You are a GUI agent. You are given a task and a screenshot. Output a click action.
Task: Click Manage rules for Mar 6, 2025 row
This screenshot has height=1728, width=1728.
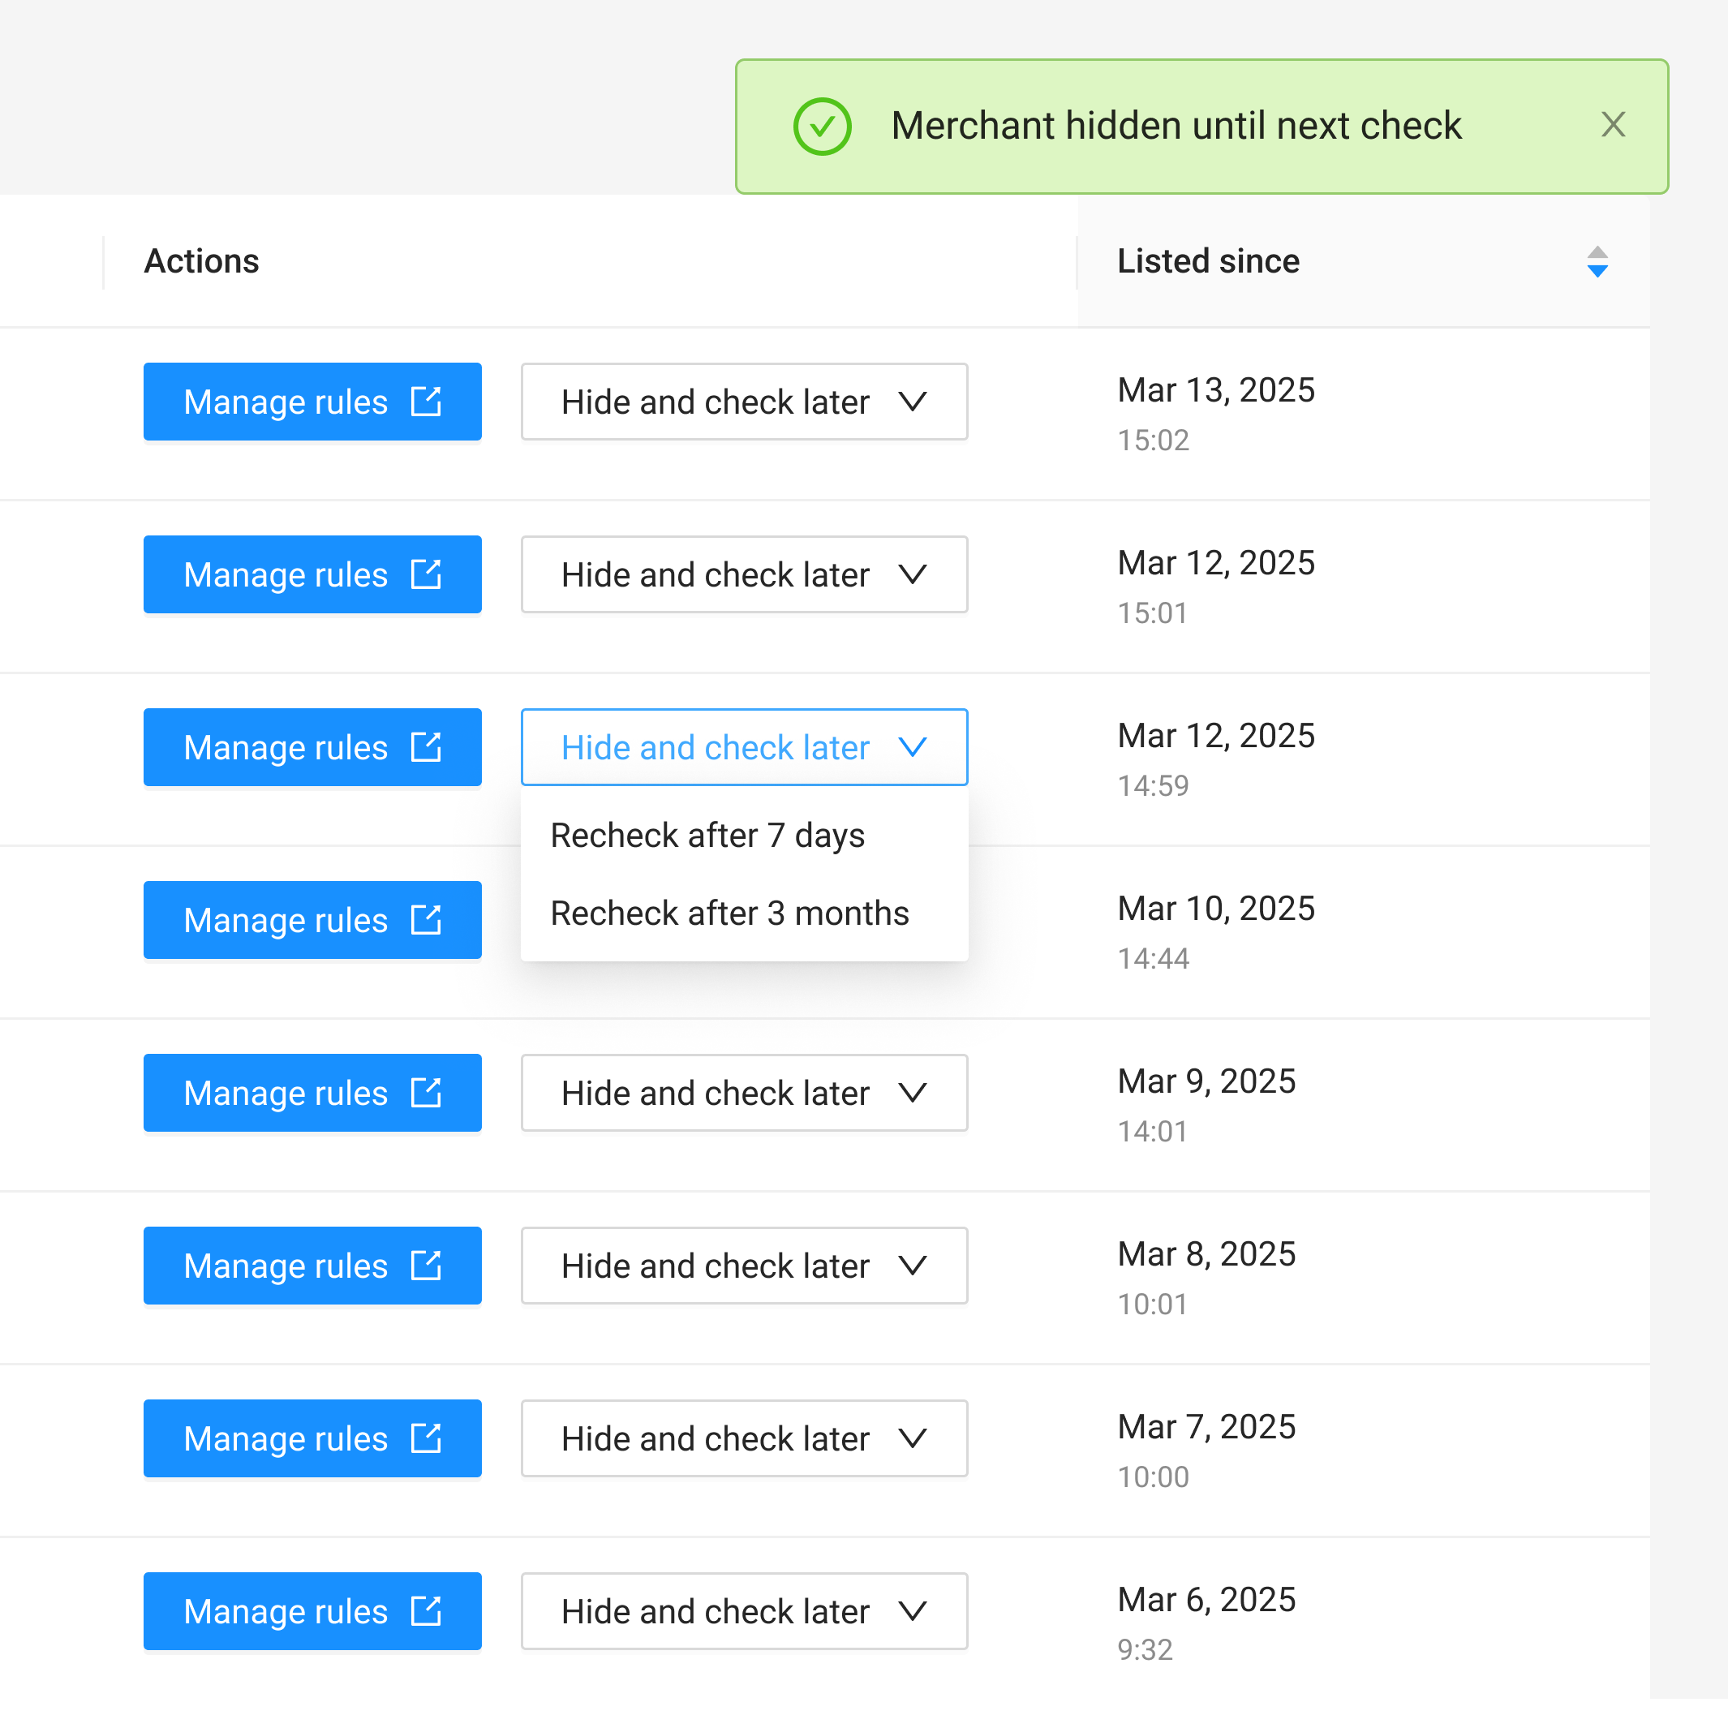coord(312,1610)
